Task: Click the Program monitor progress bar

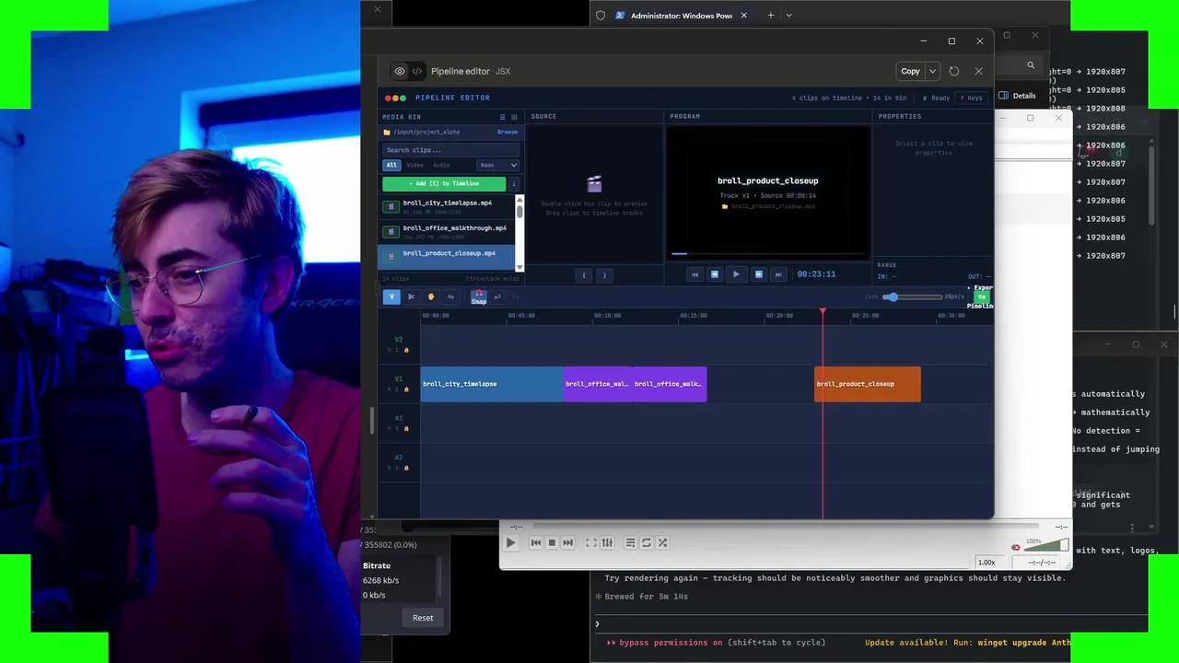Action: tap(767, 253)
